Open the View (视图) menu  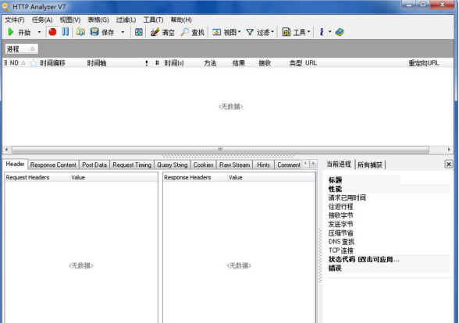coord(70,20)
